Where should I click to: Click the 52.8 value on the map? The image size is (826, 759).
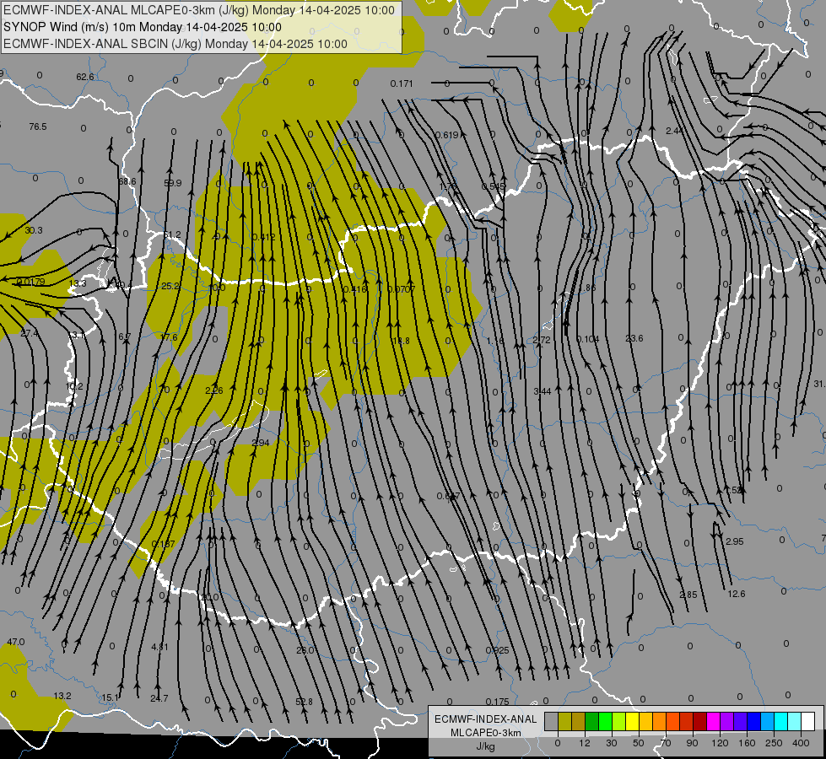[x=304, y=702]
